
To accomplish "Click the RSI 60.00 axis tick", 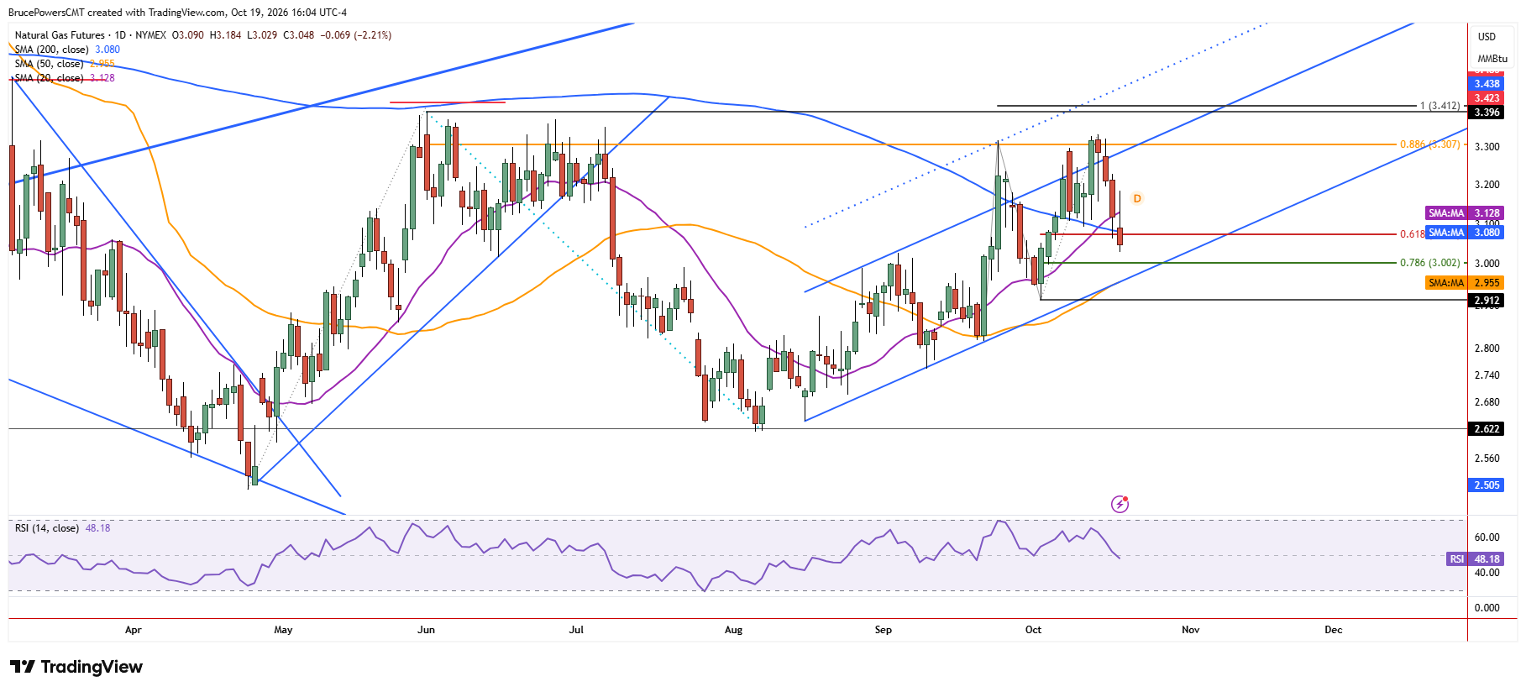I will 1487,537.
